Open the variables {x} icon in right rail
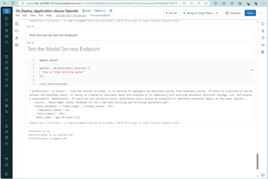Image resolution: width=268 pixels, height=179 pixels. coord(263,45)
